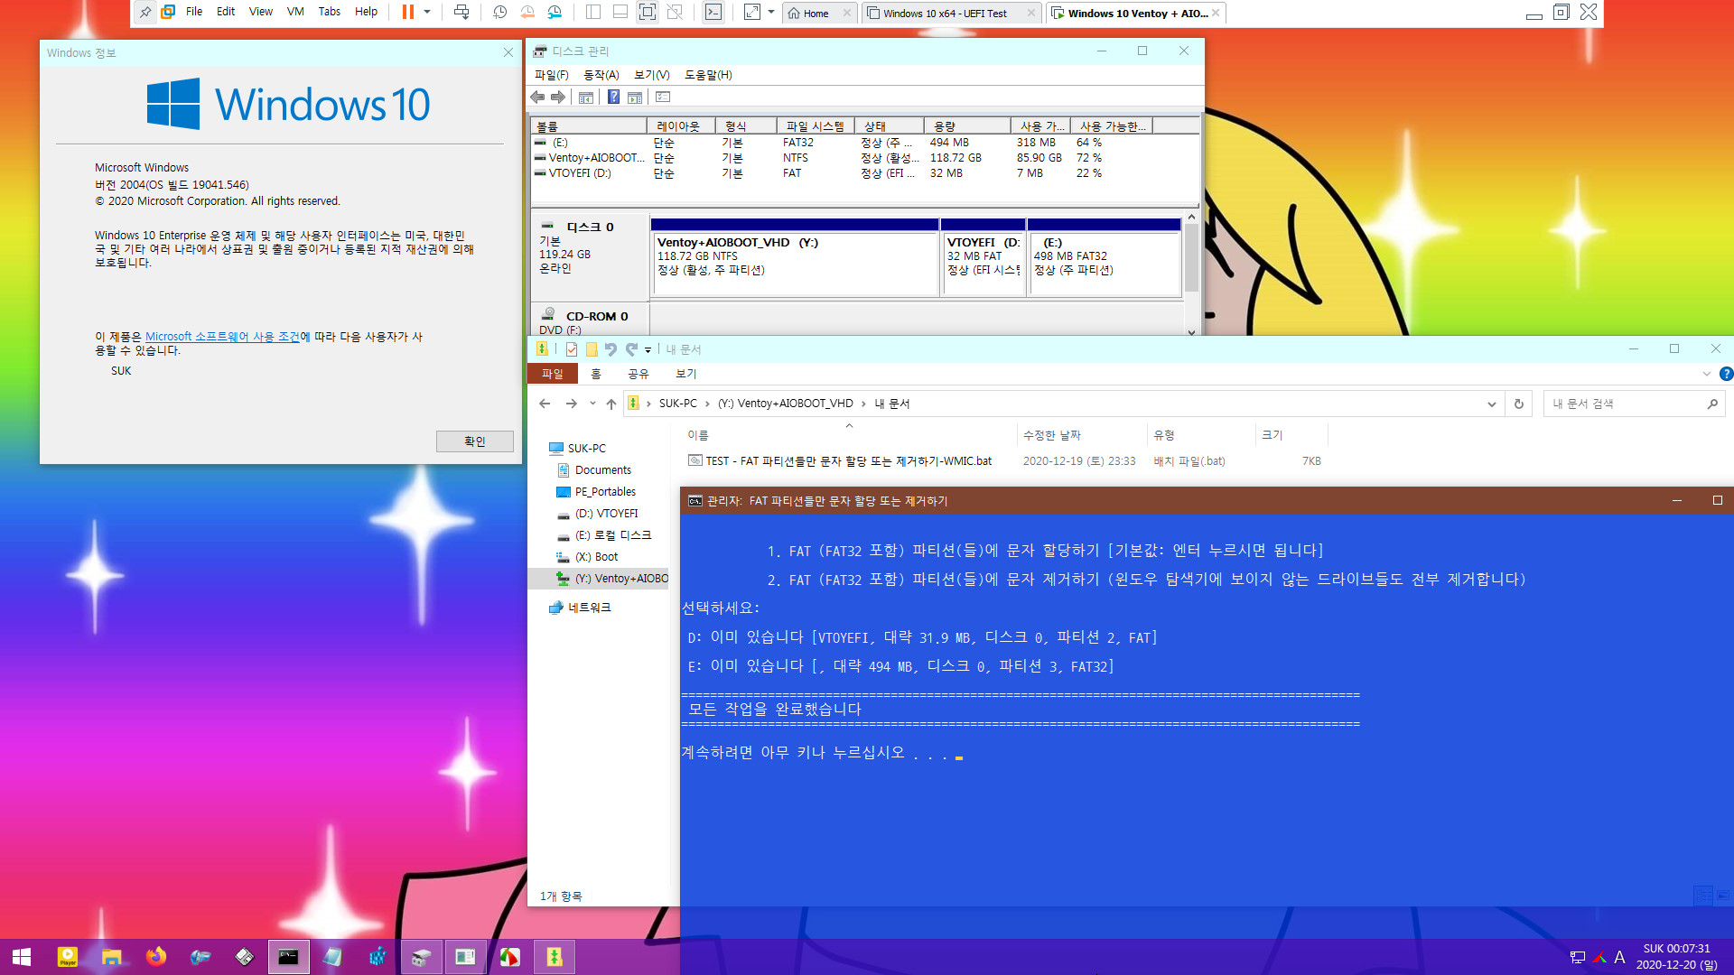Open 도움말(H) menu in Disk Management
Viewport: 1734px width, 975px height.
click(x=709, y=75)
